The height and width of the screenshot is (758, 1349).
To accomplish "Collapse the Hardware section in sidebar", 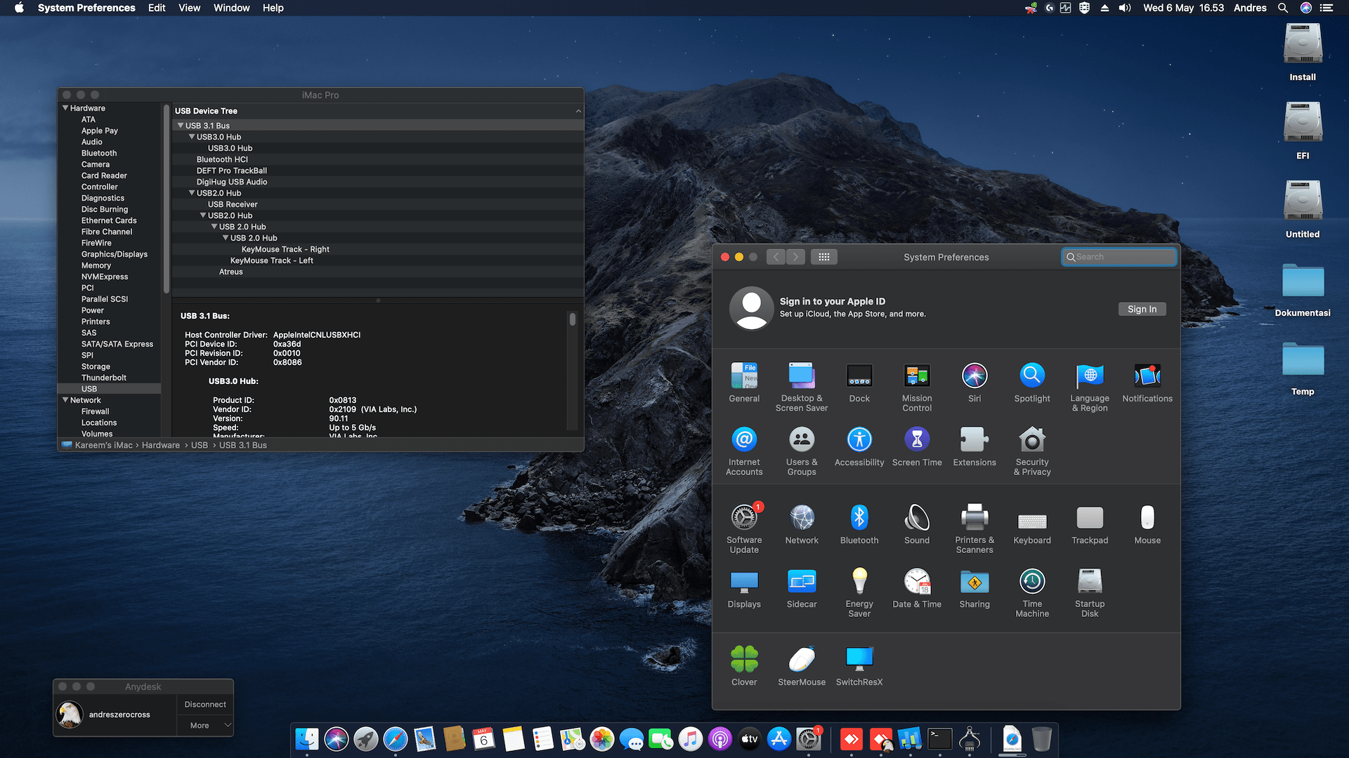I will point(65,108).
